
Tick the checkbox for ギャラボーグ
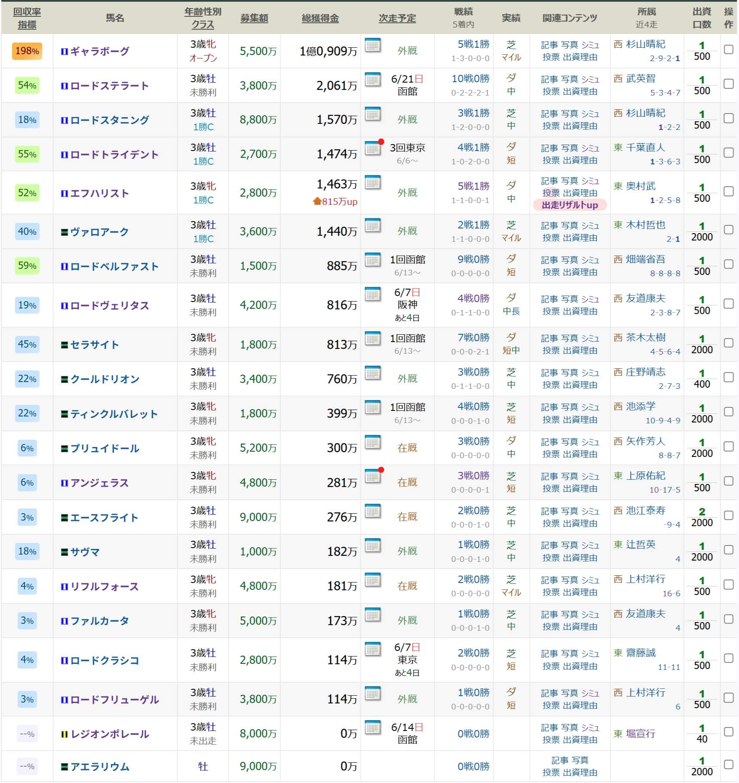pos(728,49)
